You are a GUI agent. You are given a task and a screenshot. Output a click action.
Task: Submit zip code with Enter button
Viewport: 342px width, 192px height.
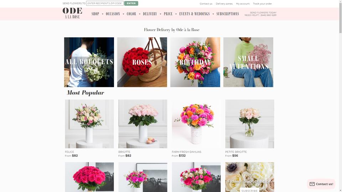pos(131,3)
